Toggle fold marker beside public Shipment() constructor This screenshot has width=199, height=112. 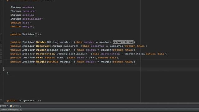(1, 100)
